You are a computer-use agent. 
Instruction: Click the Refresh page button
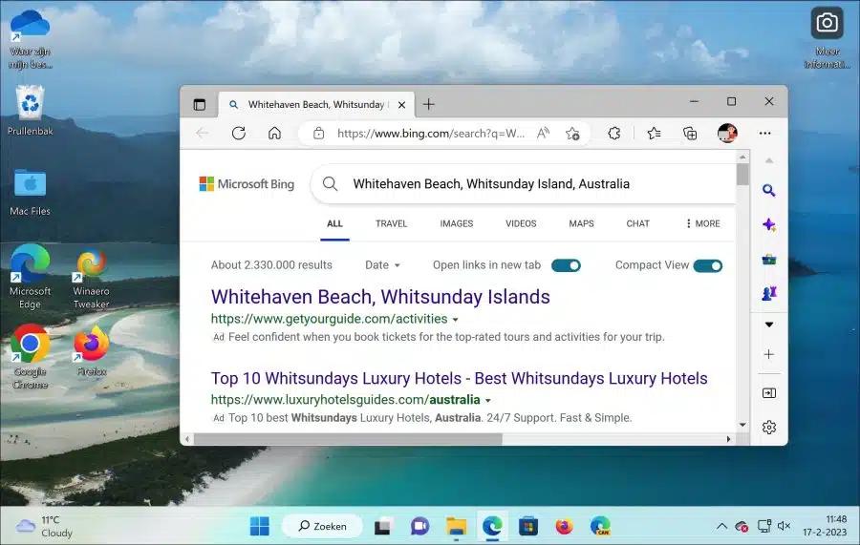[x=239, y=133]
